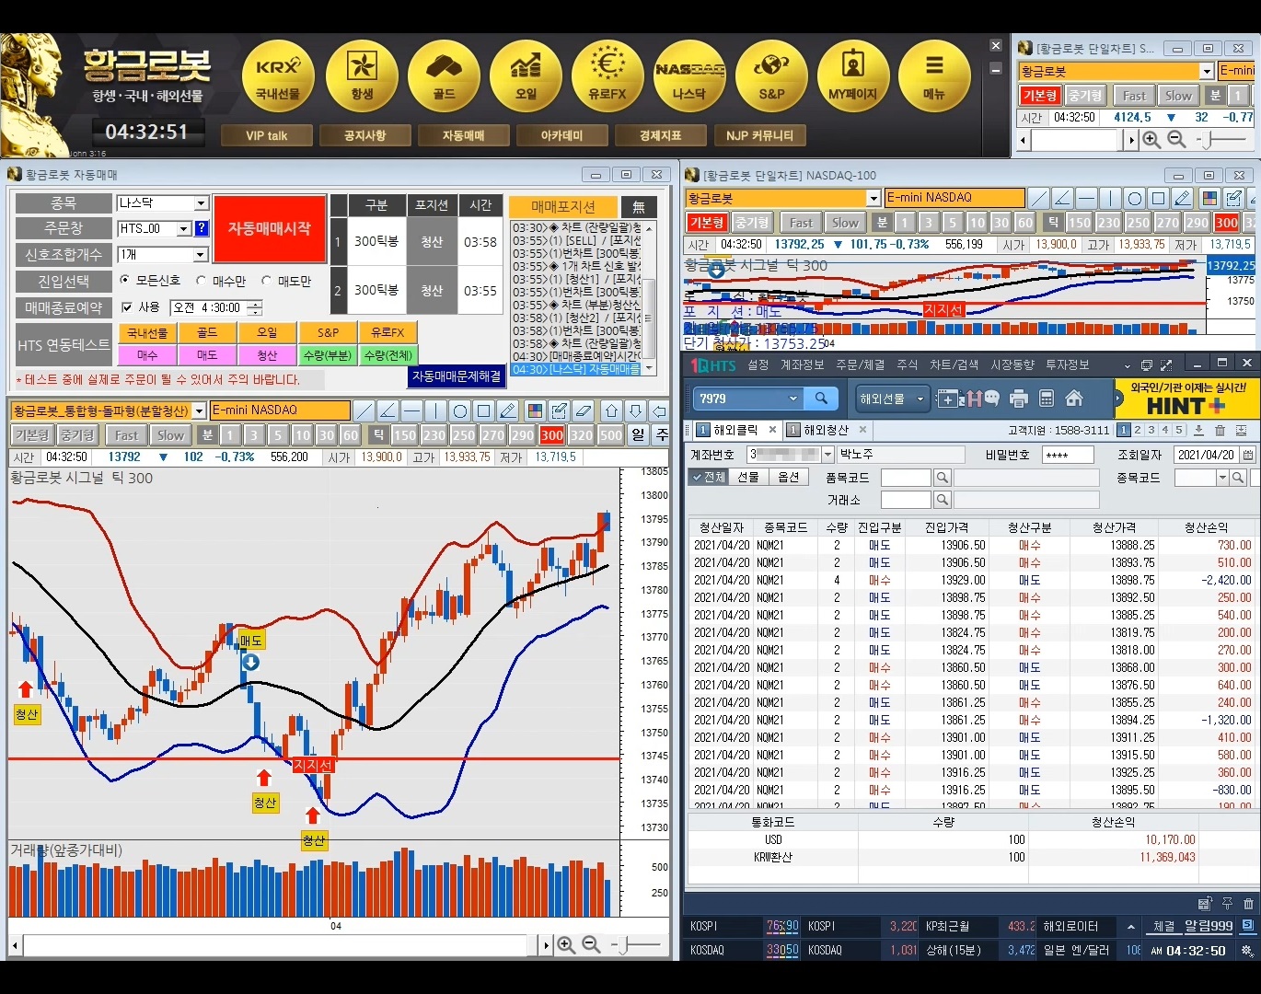
Task: Click red 자동매매시작 button
Action: (x=270, y=228)
